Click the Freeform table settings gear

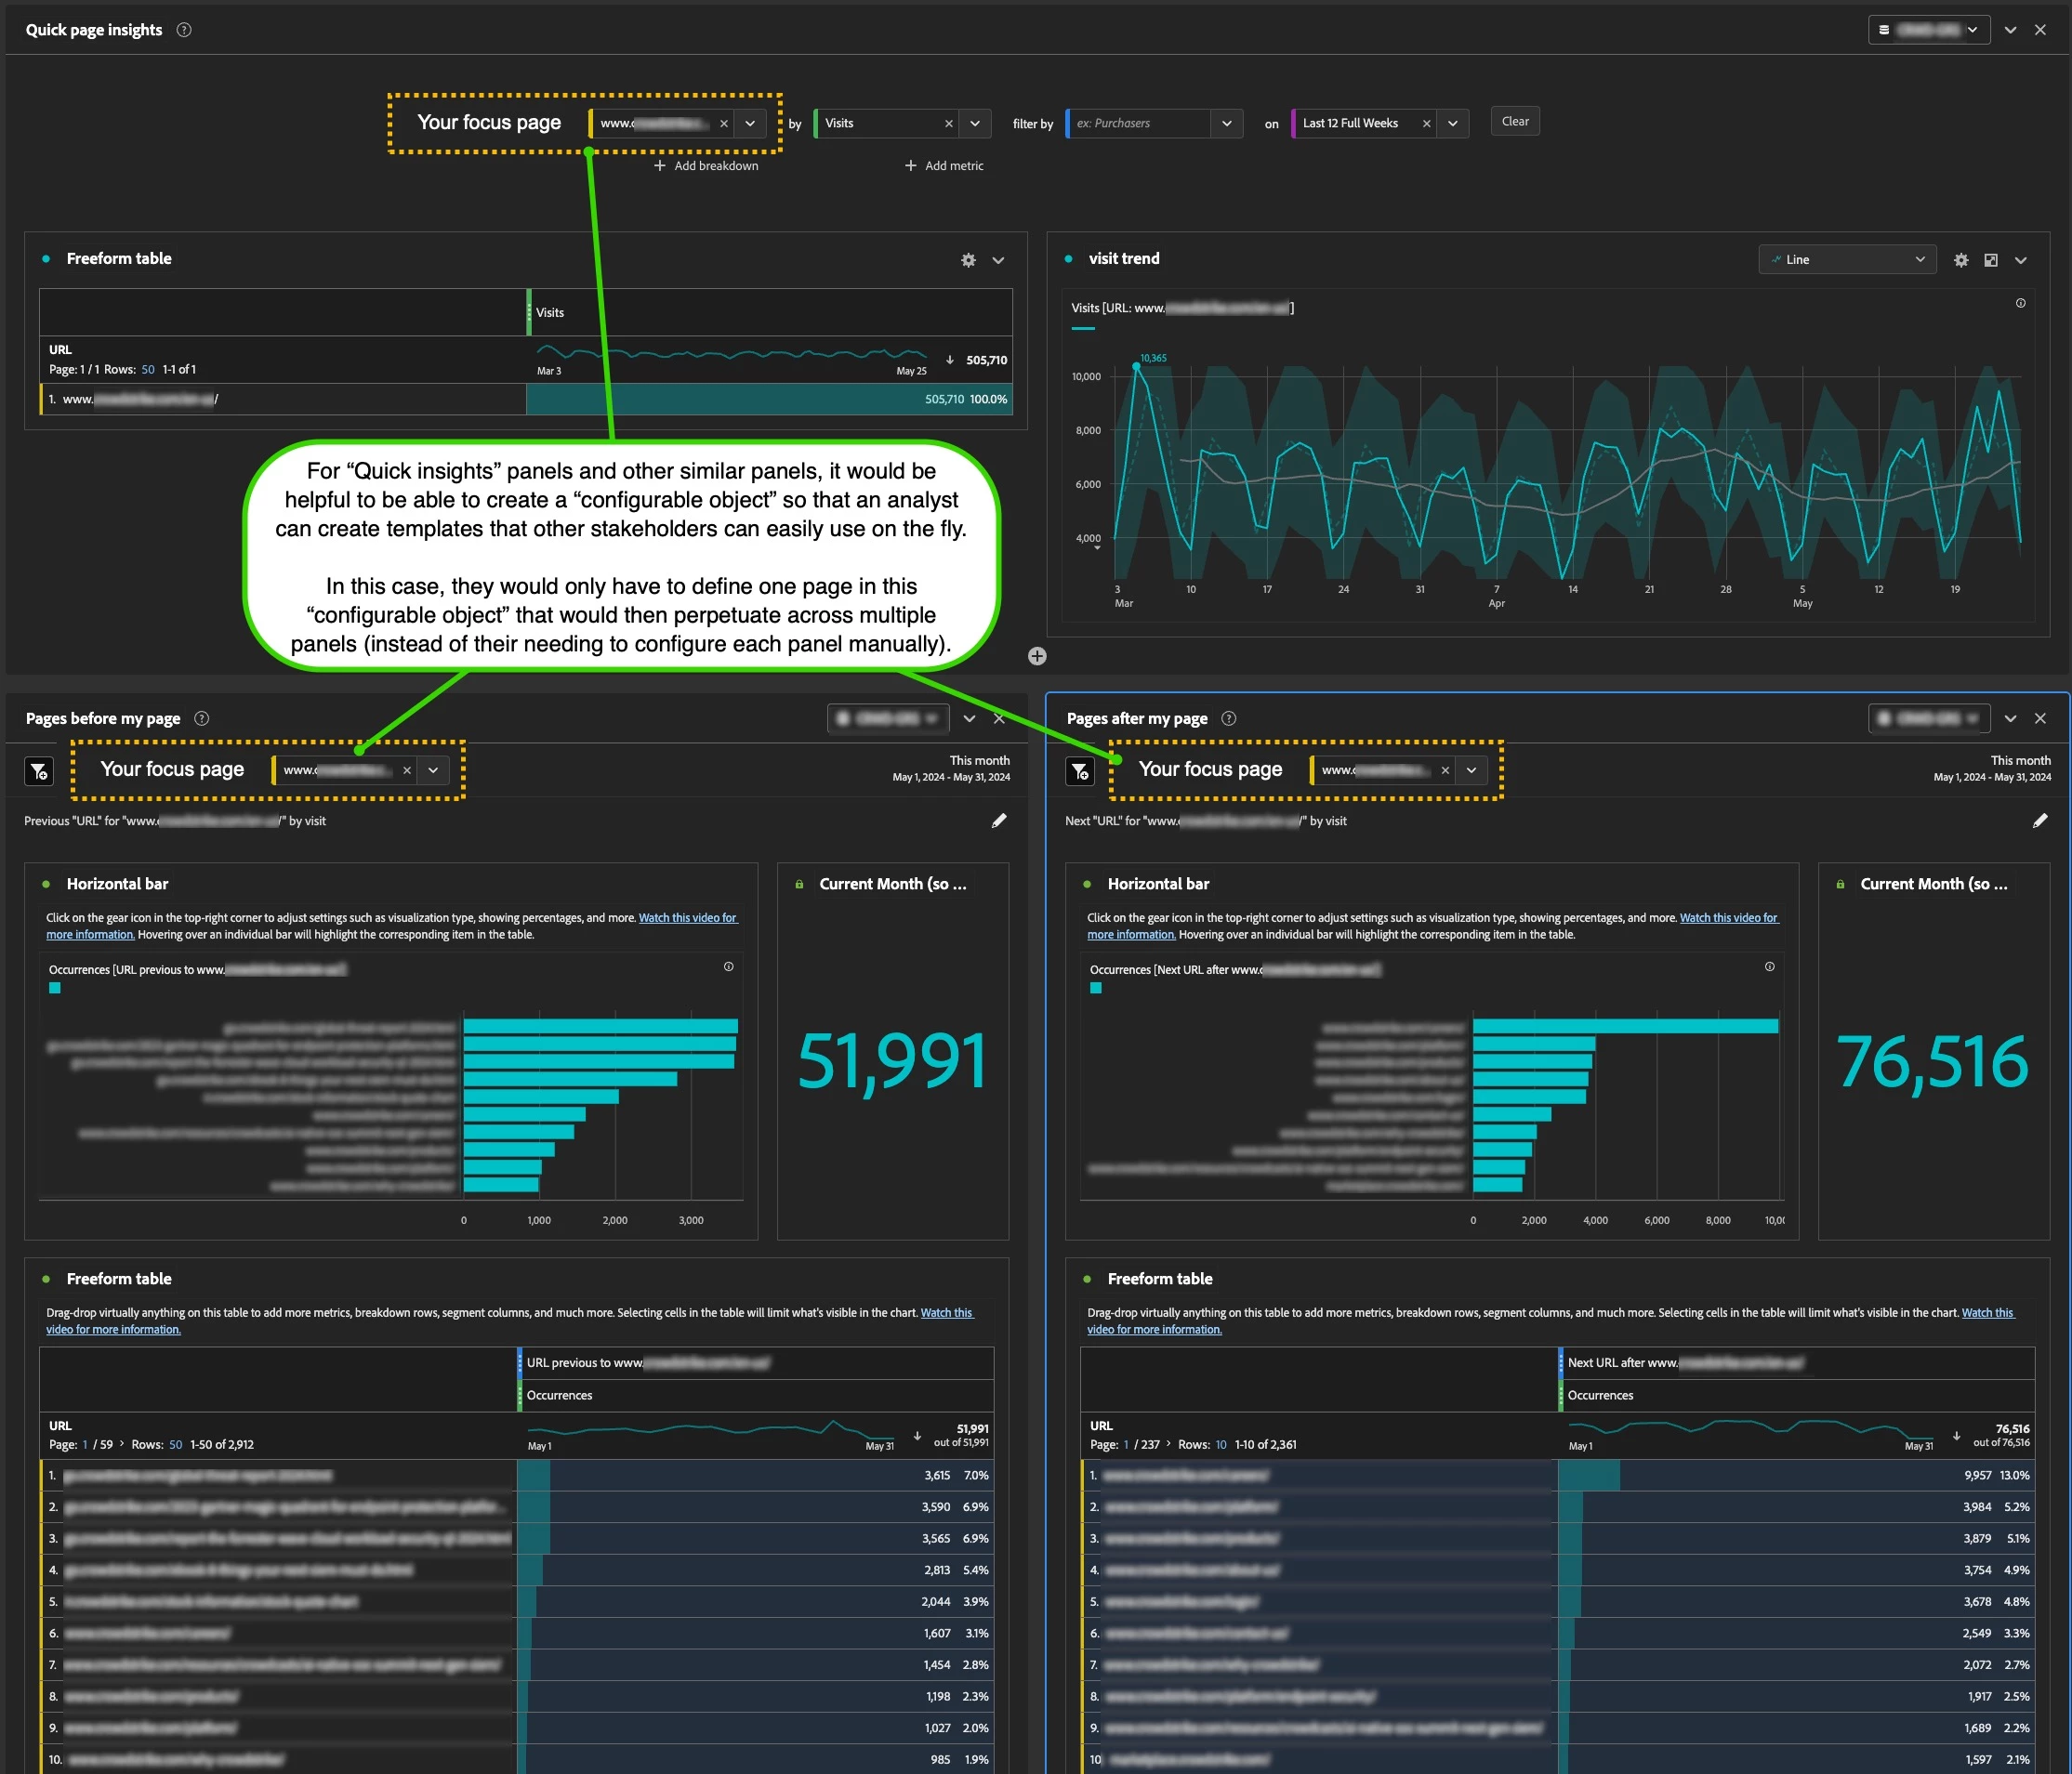(x=967, y=260)
